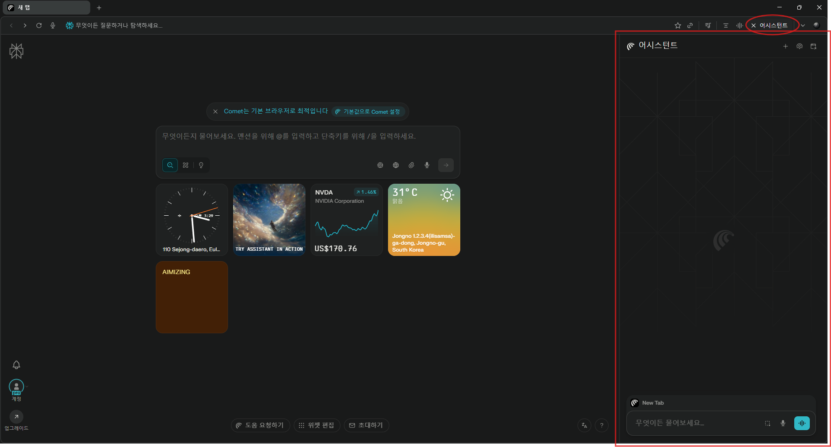The image size is (831, 447).
Task: Start voice mode from the toolbar waveform icon
Action: pyautogui.click(x=740, y=26)
